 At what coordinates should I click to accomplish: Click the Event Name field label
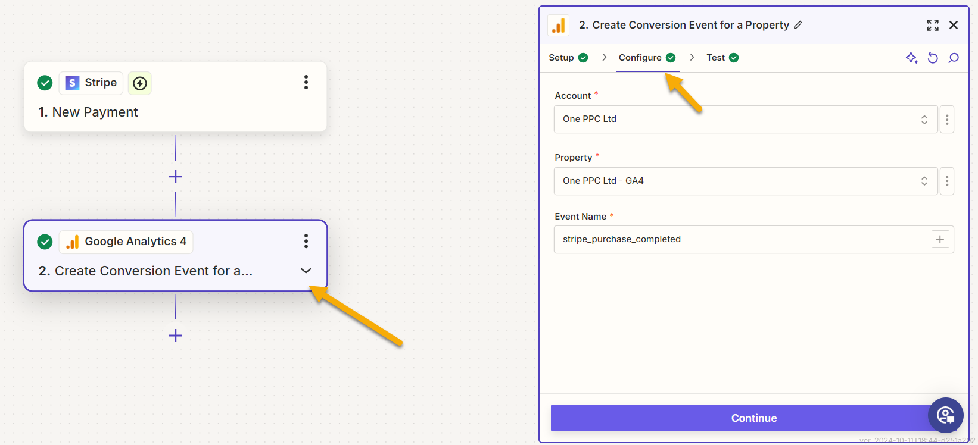580,217
